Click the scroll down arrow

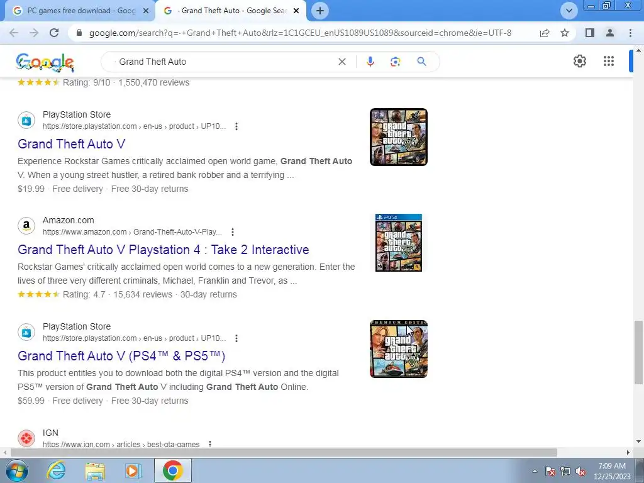[x=638, y=441]
